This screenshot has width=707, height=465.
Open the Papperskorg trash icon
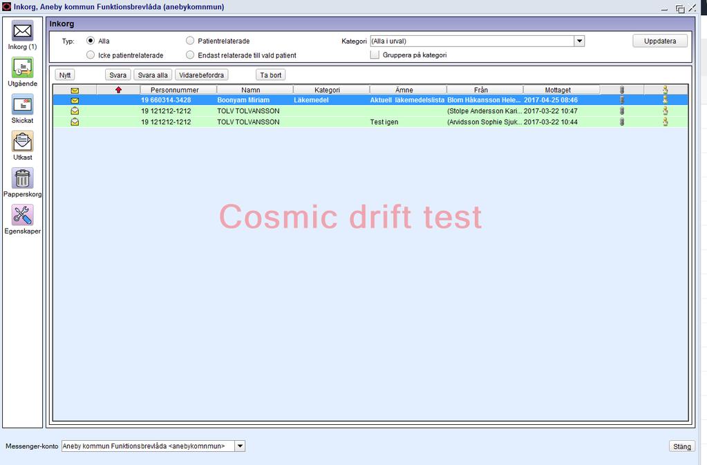tap(23, 179)
